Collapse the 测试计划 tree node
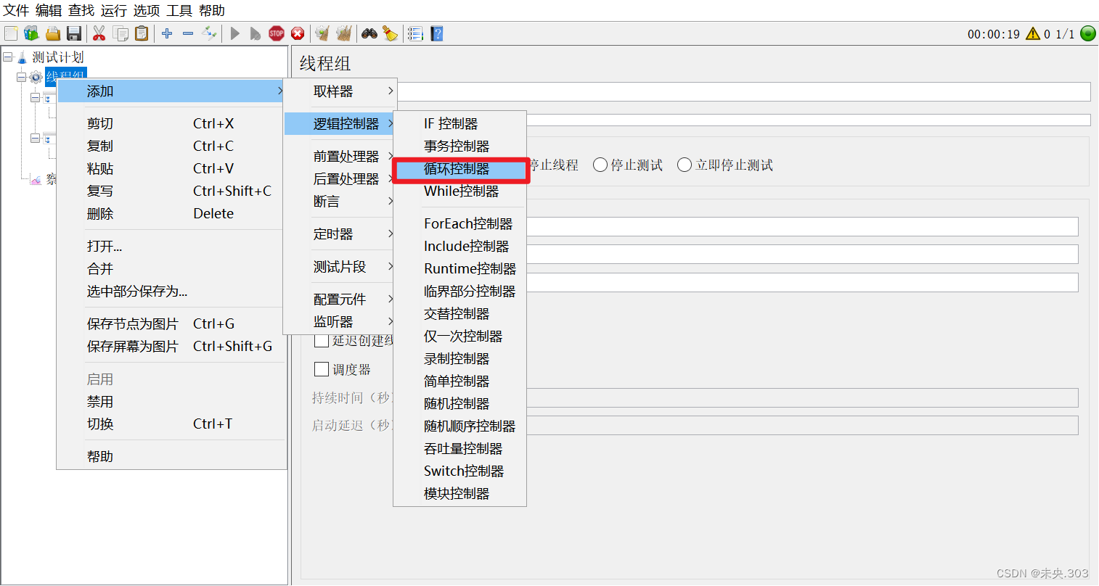1099x586 pixels. coord(8,57)
